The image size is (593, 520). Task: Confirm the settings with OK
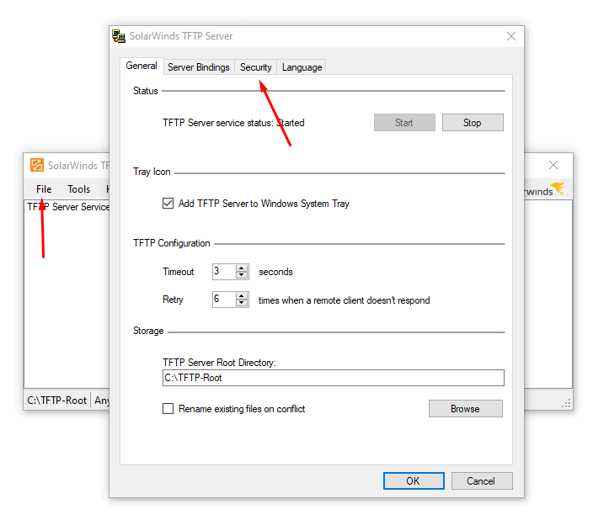click(x=414, y=480)
